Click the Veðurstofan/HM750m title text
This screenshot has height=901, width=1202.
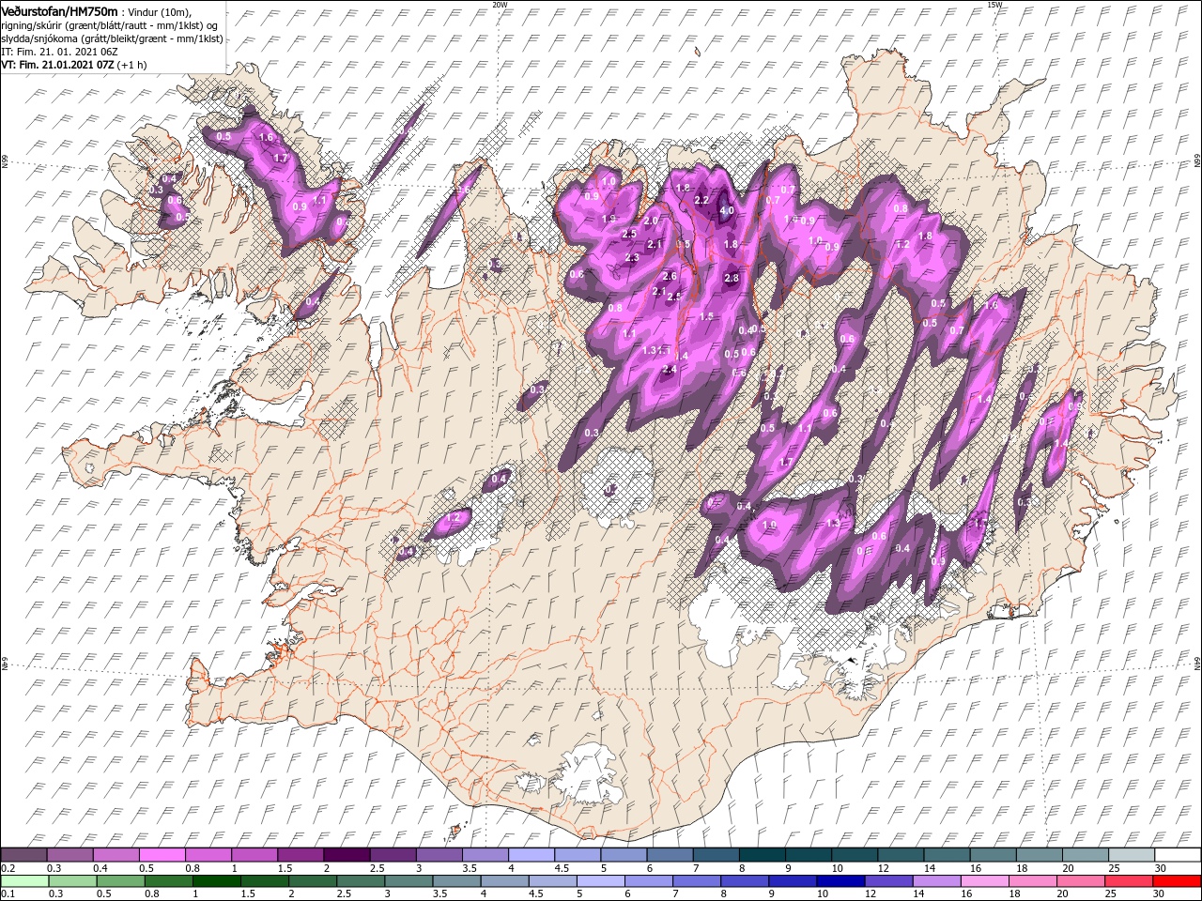(58, 10)
